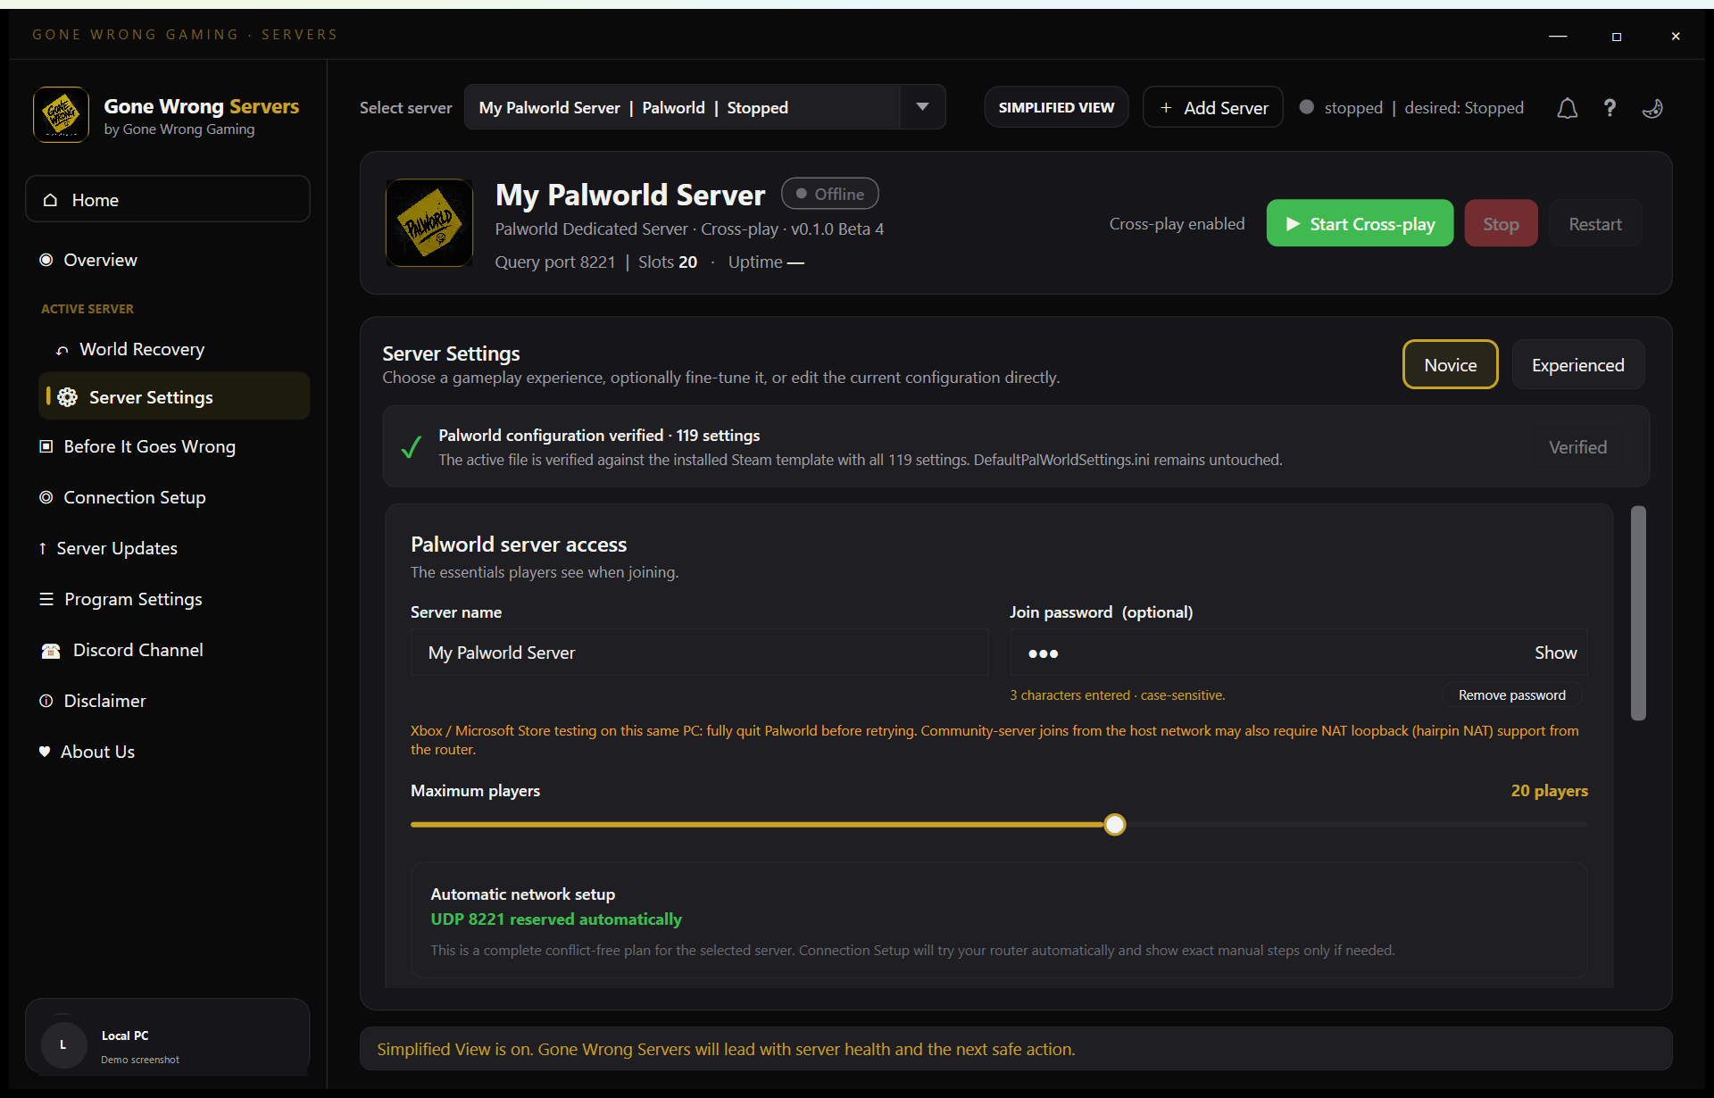
Task: Click the World Recovery arrow icon
Action: 62,350
